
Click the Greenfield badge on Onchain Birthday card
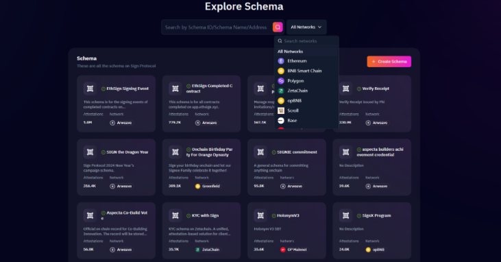coord(208,186)
